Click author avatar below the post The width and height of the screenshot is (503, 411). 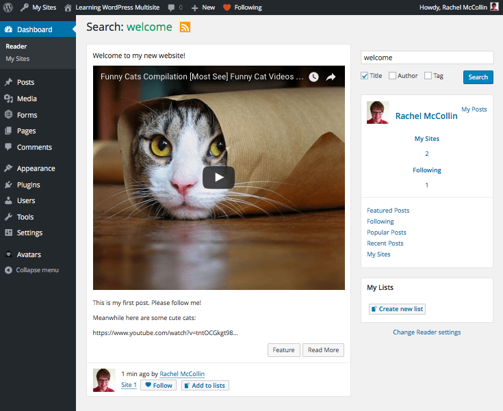click(104, 380)
